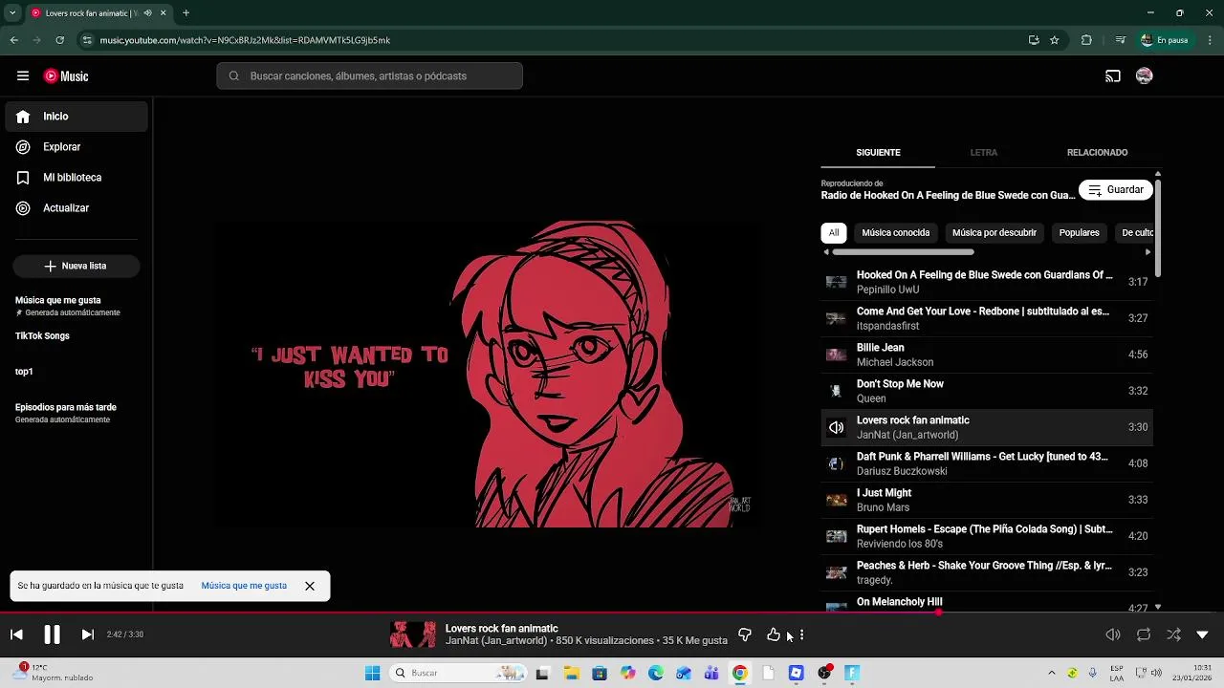This screenshot has width=1224, height=688.
Task: Play Peaches & Herb Shake Your Groove Thing
Action: pos(987,572)
